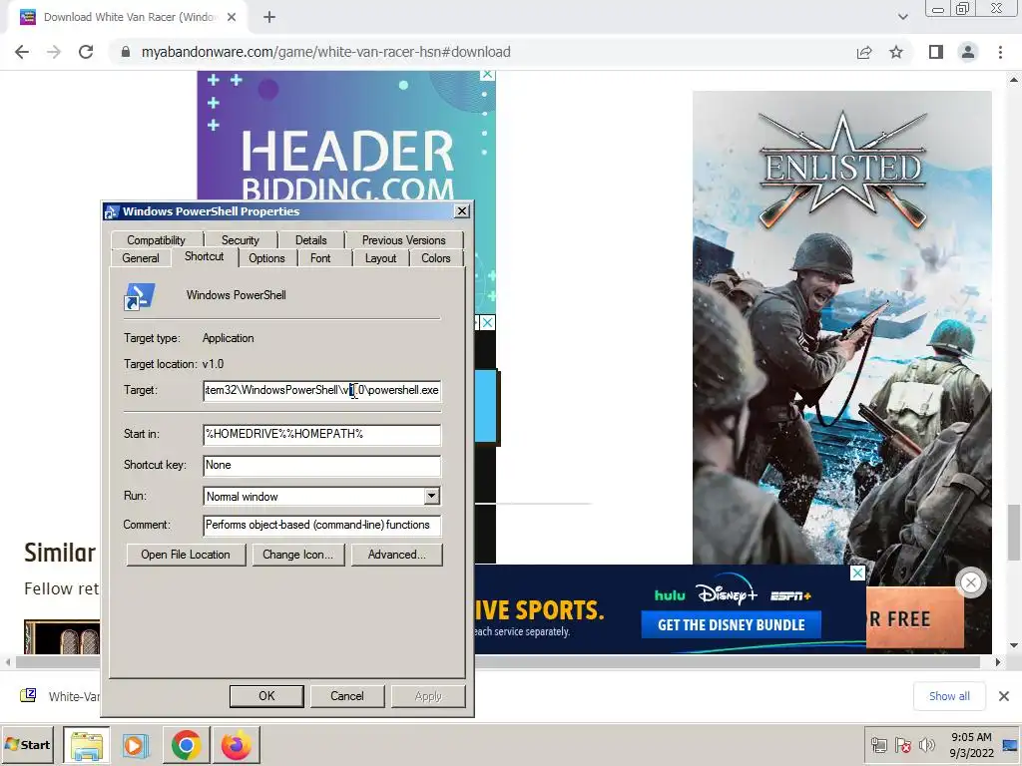
Task: Launch Windows Media Player from taskbar
Action: click(x=136, y=745)
